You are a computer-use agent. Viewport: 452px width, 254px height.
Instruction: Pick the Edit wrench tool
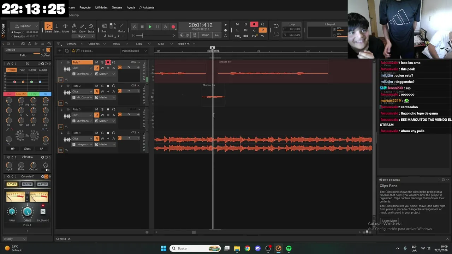click(74, 26)
